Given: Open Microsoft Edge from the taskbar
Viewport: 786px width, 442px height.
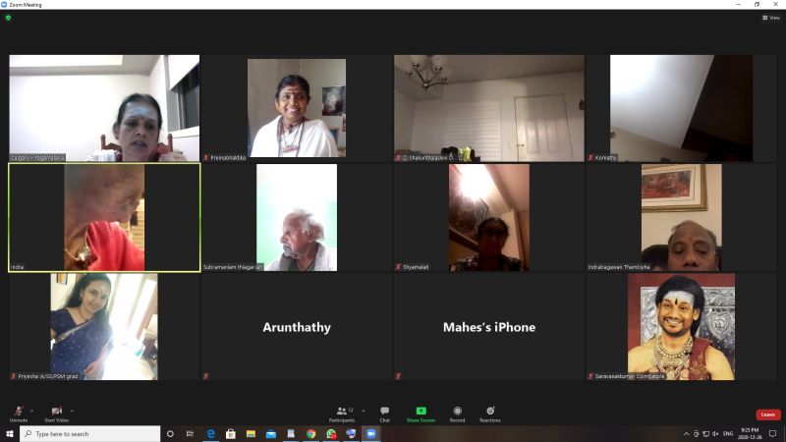Looking at the screenshot, I should 210,433.
